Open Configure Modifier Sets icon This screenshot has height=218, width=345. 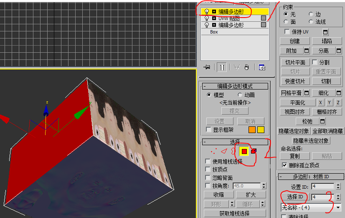(262, 67)
